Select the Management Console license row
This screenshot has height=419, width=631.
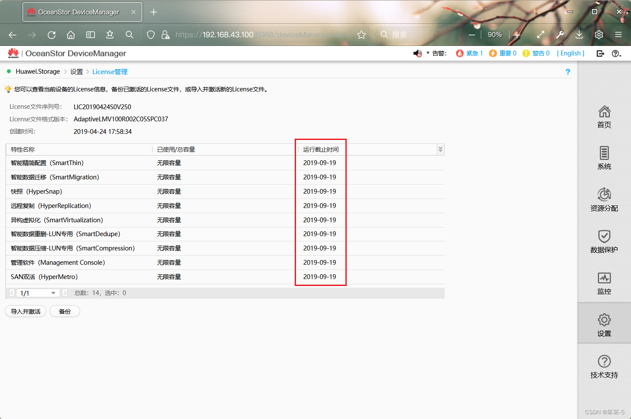tap(225, 263)
